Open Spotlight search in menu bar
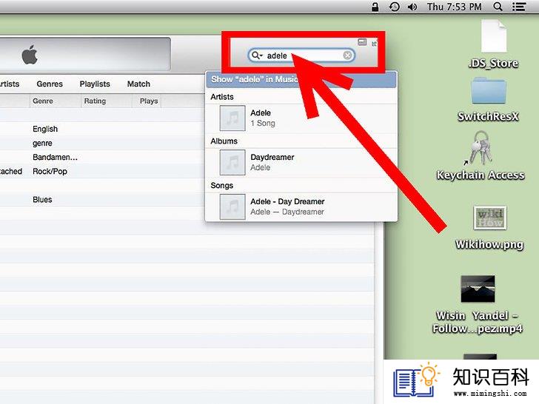This screenshot has width=539, height=404. click(498, 7)
